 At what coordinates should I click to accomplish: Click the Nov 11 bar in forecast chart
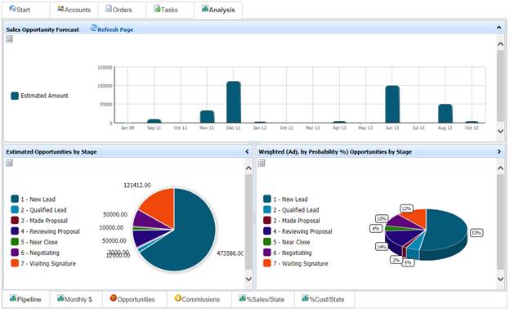pyautogui.click(x=208, y=117)
